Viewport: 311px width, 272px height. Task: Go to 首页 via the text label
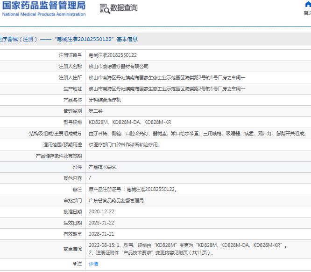pyautogui.click(x=307, y=13)
